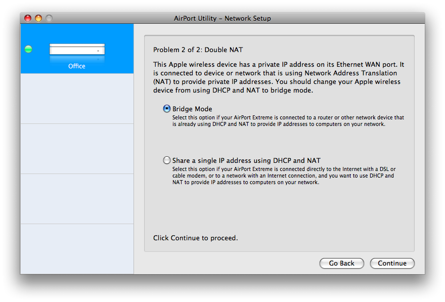This screenshot has width=445, height=302.
Task: Select the AirPort base station icon
Action: pyautogui.click(x=77, y=52)
